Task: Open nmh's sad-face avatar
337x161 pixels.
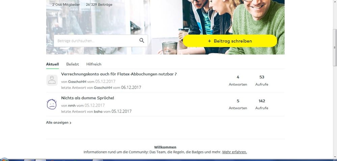Action: [x=52, y=104]
